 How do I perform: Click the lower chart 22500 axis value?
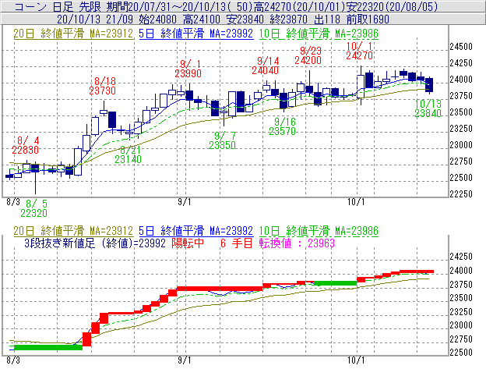[x=461, y=353]
